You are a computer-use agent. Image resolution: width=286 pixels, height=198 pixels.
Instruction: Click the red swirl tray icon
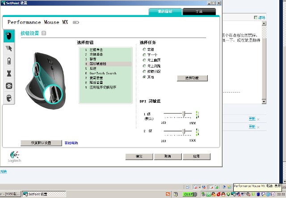219,194
